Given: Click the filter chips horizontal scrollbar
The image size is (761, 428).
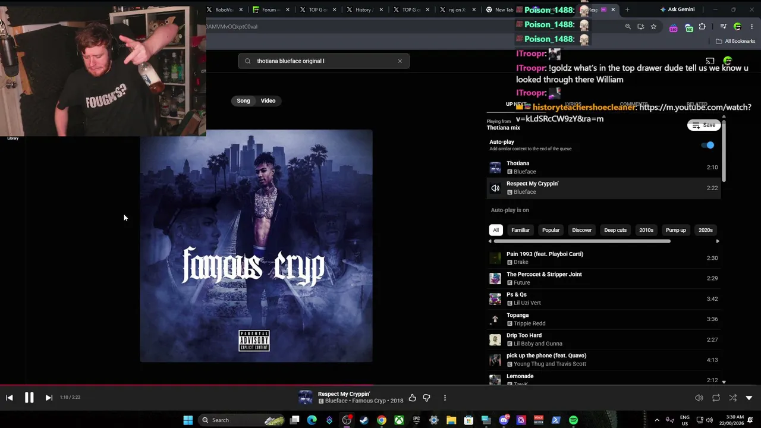Looking at the screenshot, I should click(x=582, y=241).
